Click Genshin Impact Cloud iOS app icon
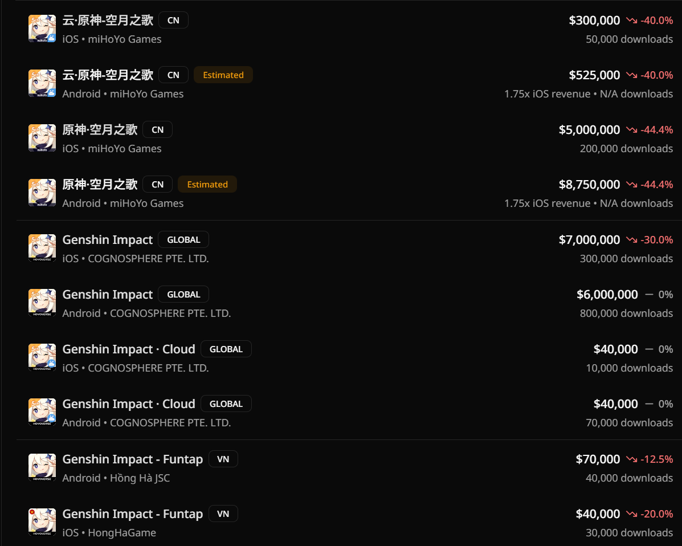 pos(42,358)
